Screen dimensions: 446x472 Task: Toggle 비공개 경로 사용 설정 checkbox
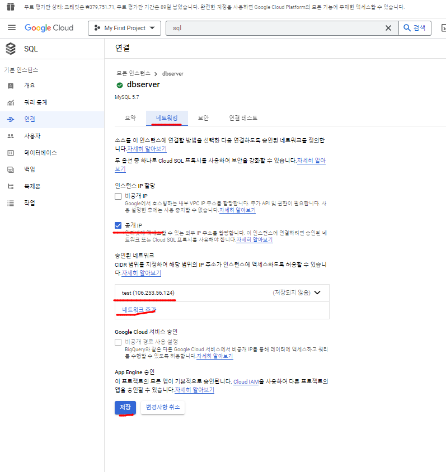coord(118,342)
